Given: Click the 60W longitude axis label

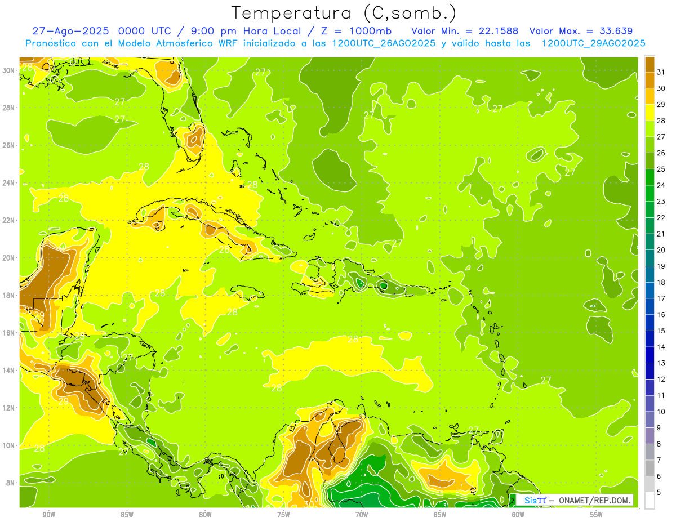Looking at the screenshot, I should pyautogui.click(x=518, y=515).
